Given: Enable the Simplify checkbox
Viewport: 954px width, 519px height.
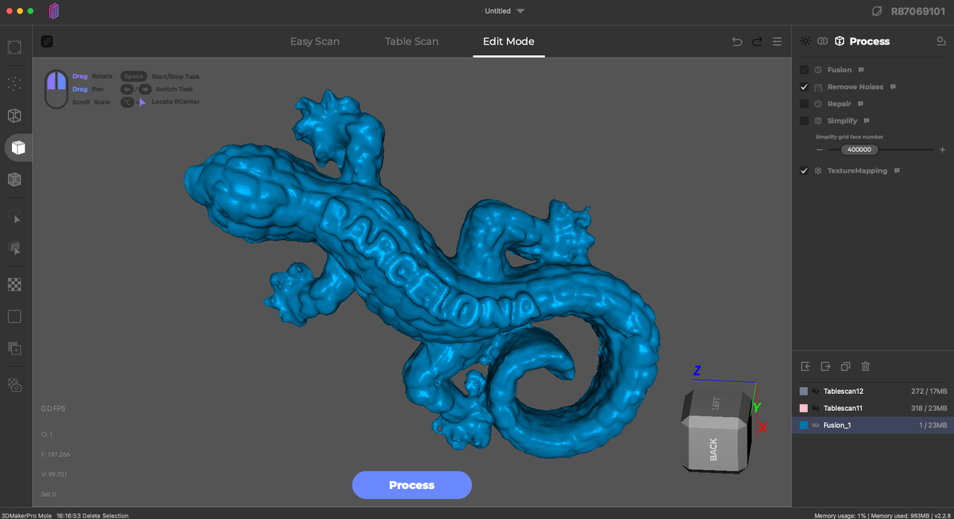Looking at the screenshot, I should coord(804,121).
